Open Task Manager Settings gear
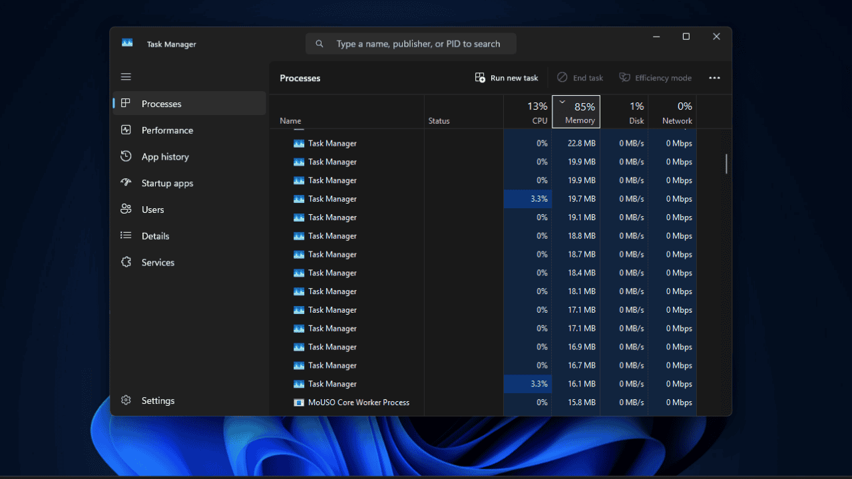 tap(126, 400)
